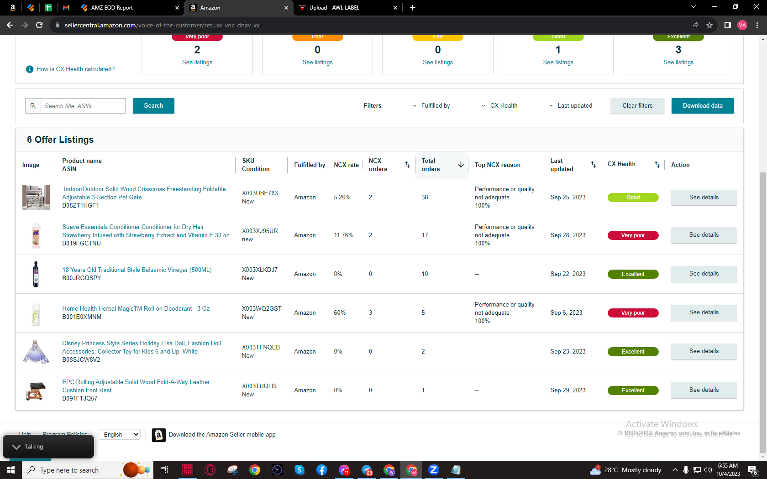Click the taskbar clock showing 6:55 AM
The width and height of the screenshot is (767, 479).
click(728, 470)
